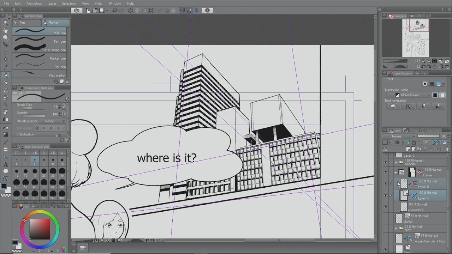Image resolution: width=452 pixels, height=254 pixels.
Task: Open file from toolbar
Action: pos(95,11)
